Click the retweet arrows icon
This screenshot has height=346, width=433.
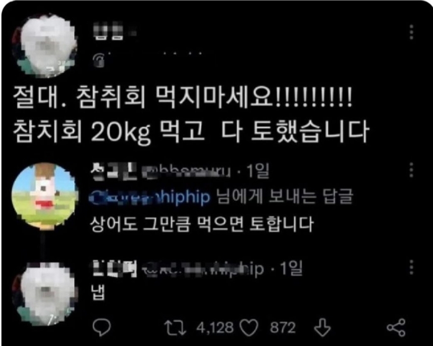tap(175, 328)
